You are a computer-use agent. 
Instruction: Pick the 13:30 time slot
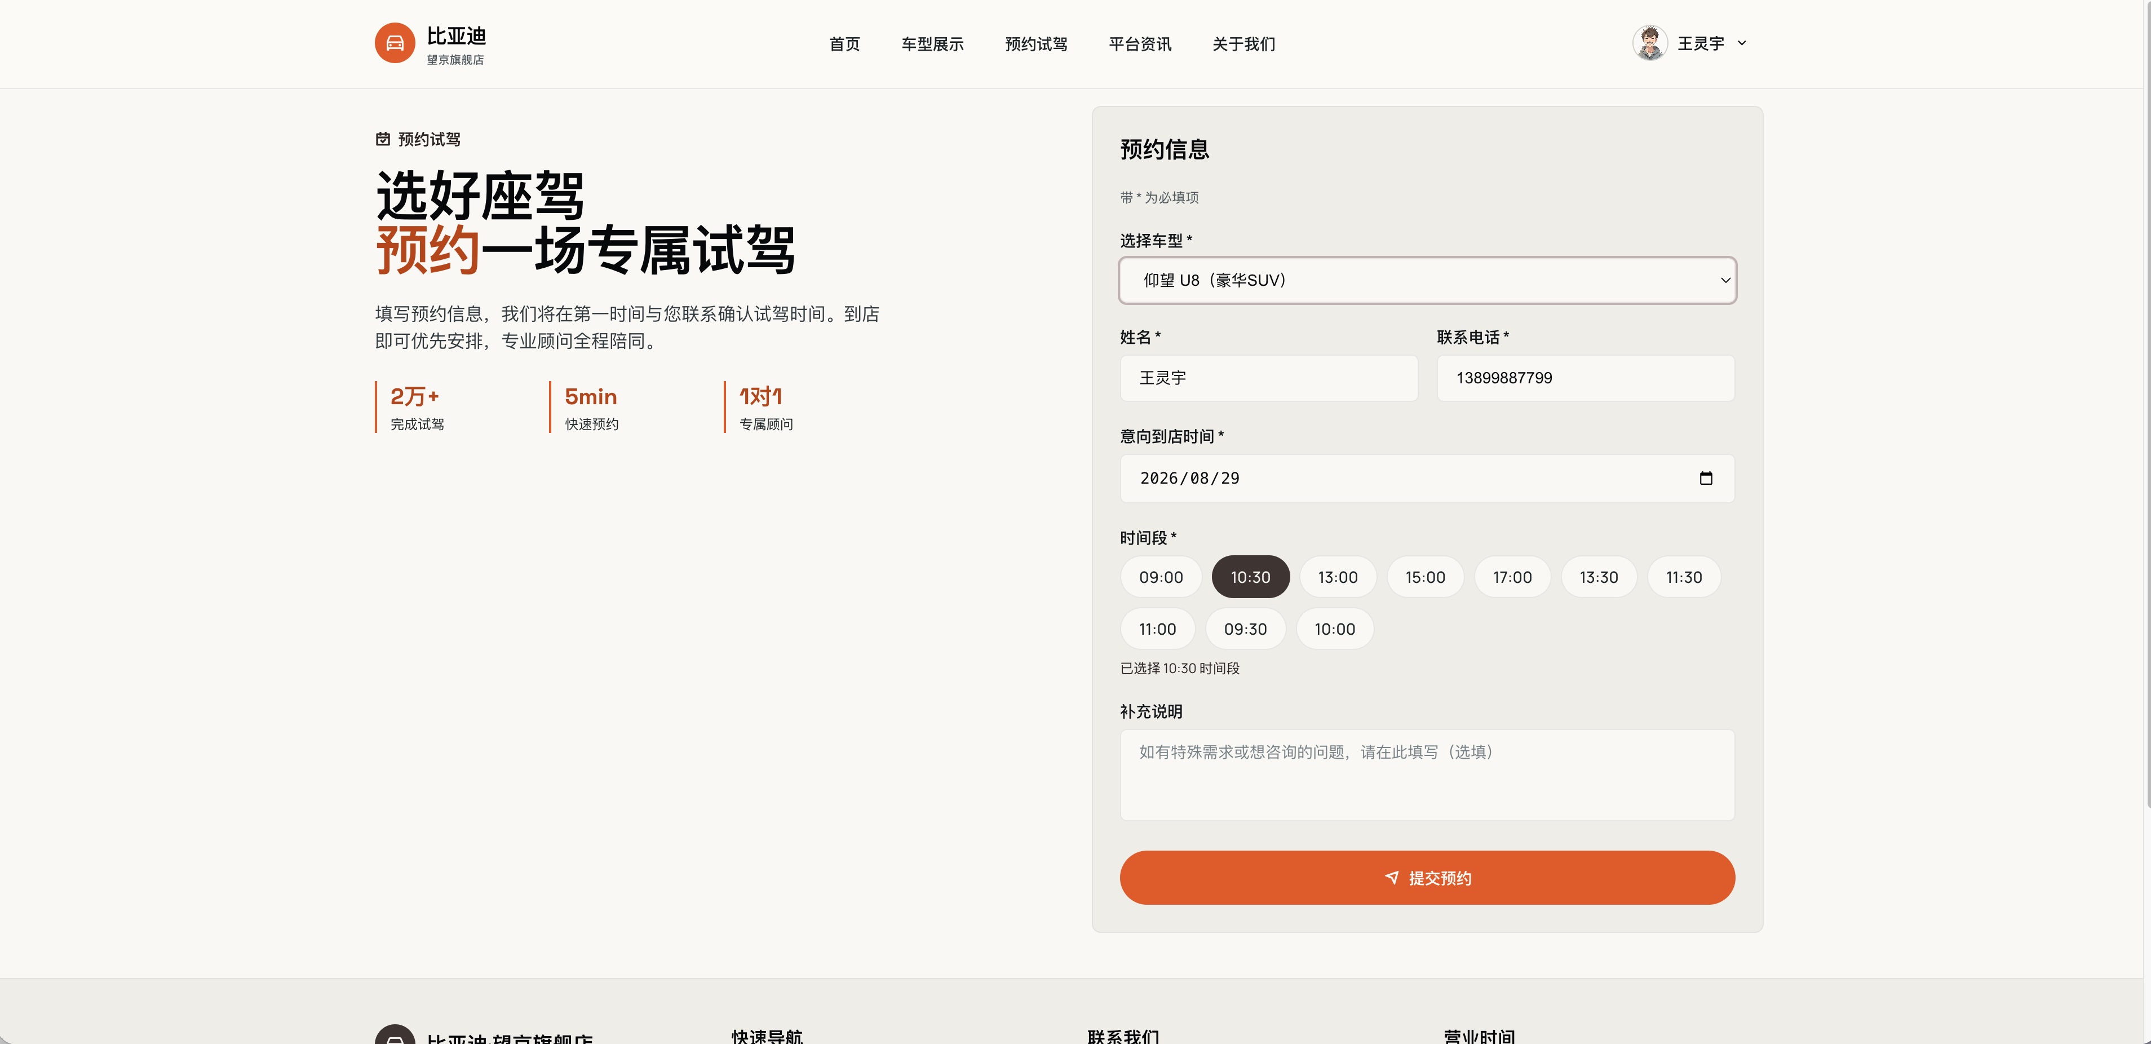coord(1599,577)
